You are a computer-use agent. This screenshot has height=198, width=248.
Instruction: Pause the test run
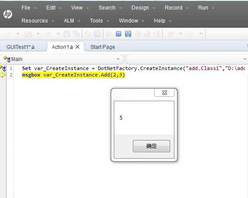(x=128, y=34)
